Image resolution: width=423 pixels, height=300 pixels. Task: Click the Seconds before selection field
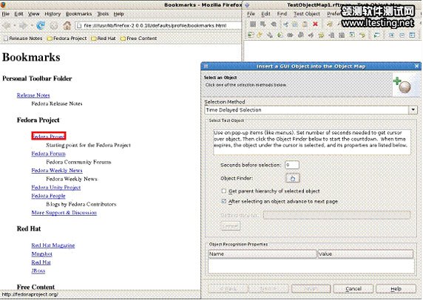pyautogui.click(x=292, y=165)
